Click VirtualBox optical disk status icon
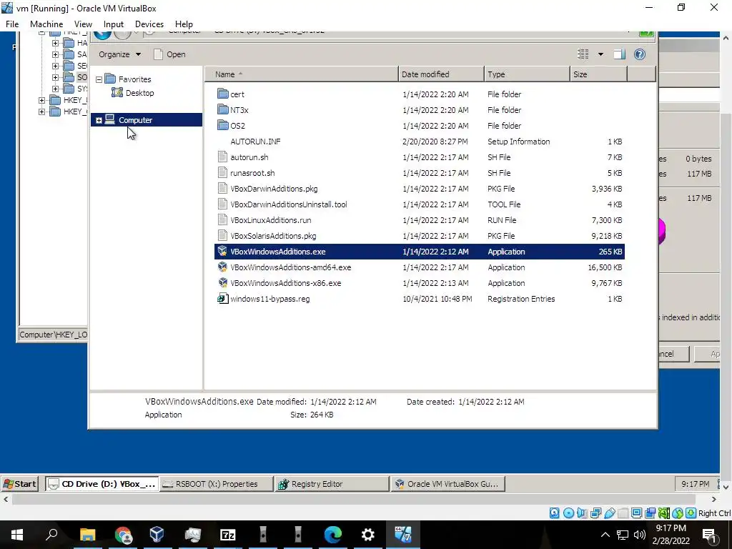This screenshot has height=549, width=732. tap(568, 513)
